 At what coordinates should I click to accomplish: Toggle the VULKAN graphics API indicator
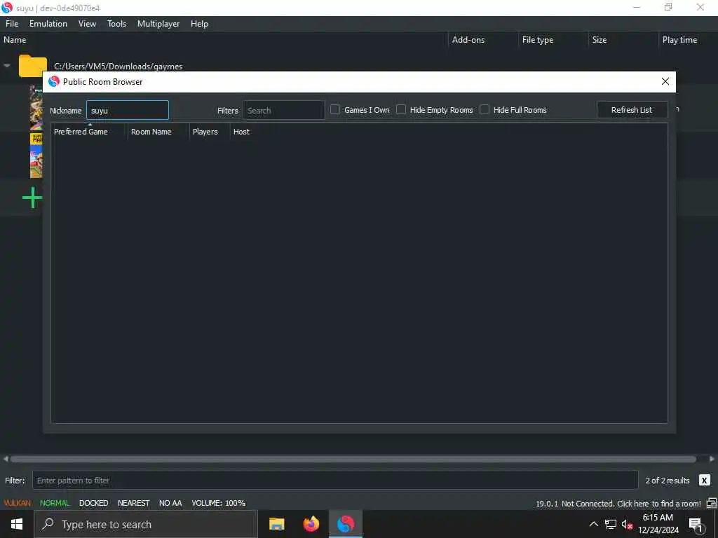[x=18, y=503]
